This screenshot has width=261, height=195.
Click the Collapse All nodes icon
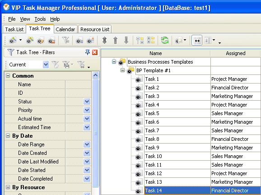151,40
